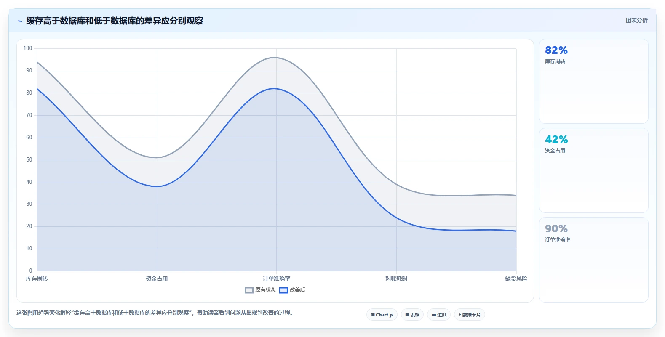Screen dimensions: 665x337
Task: Open the 90% 订单准确率 stat card
Action: click(x=593, y=260)
